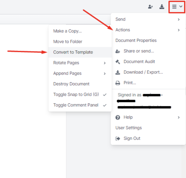Screen dimensions: 186x178
Task: Click the add user share icon in toolbar
Action: 151,7
